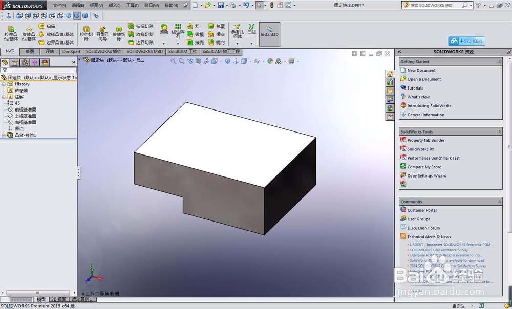The width and height of the screenshot is (512, 309).
Task: Open the Tutorials link
Action: [x=415, y=88]
